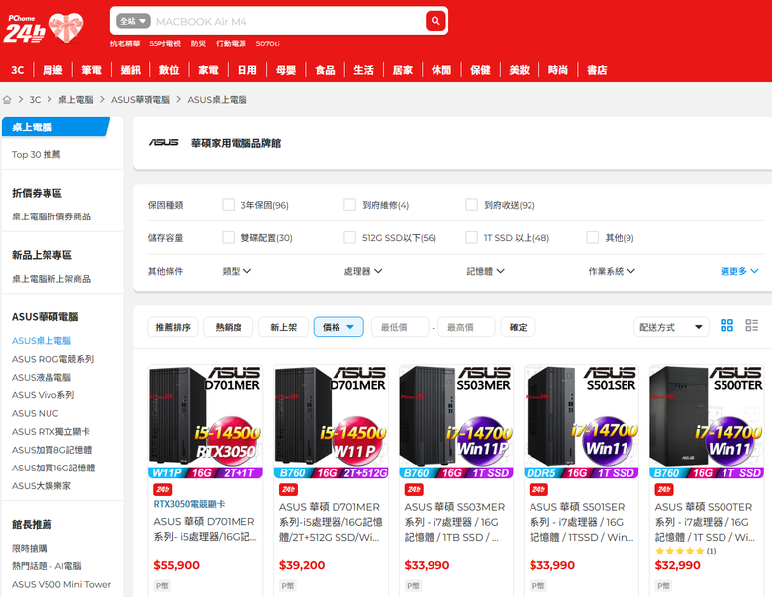The height and width of the screenshot is (597, 772).
Task: Open the 配送方式 dropdown
Action: pyautogui.click(x=671, y=327)
